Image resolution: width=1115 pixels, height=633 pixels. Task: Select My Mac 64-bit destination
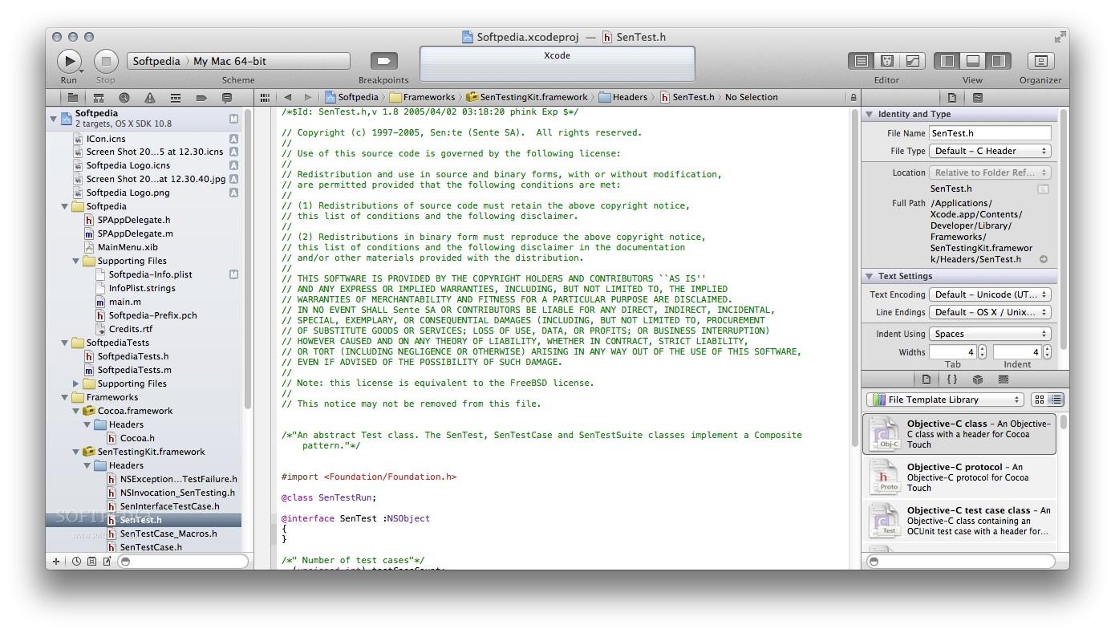(230, 61)
